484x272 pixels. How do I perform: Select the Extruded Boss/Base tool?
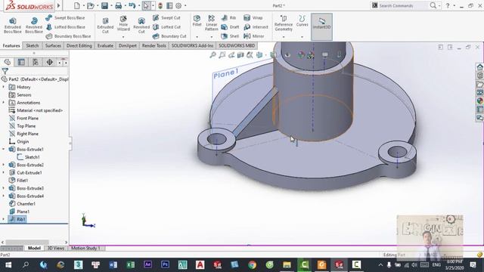click(x=13, y=25)
